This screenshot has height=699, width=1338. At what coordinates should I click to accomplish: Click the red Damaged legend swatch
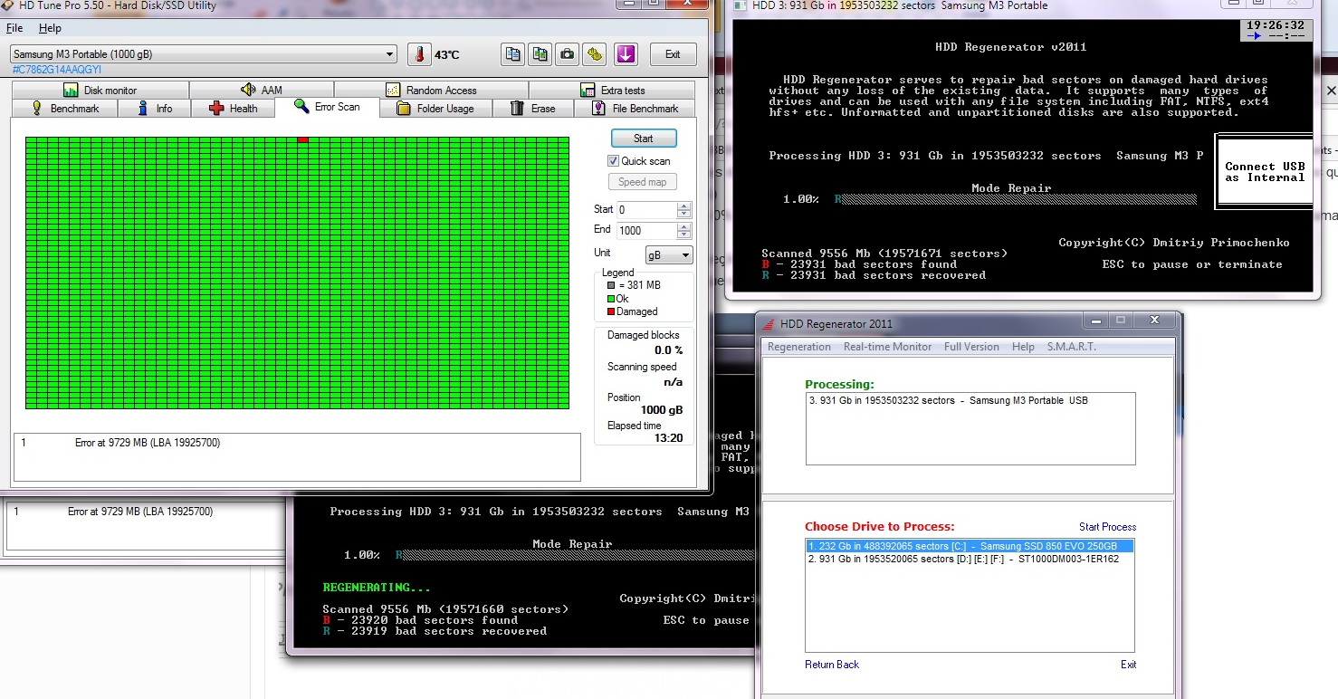point(611,311)
